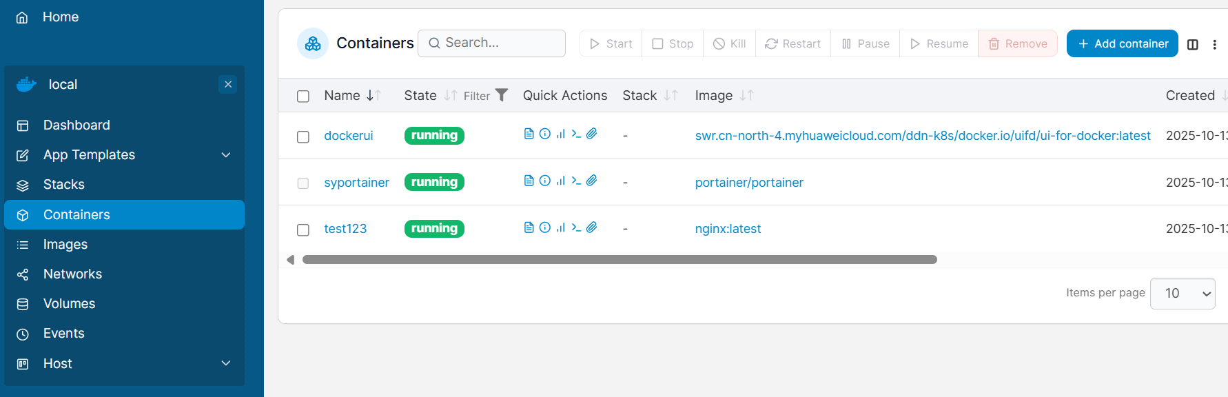Click the running badge for test123
The height and width of the screenshot is (397, 1228).
434,229
